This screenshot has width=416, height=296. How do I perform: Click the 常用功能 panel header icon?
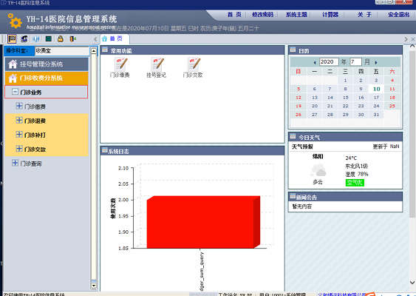click(x=105, y=50)
